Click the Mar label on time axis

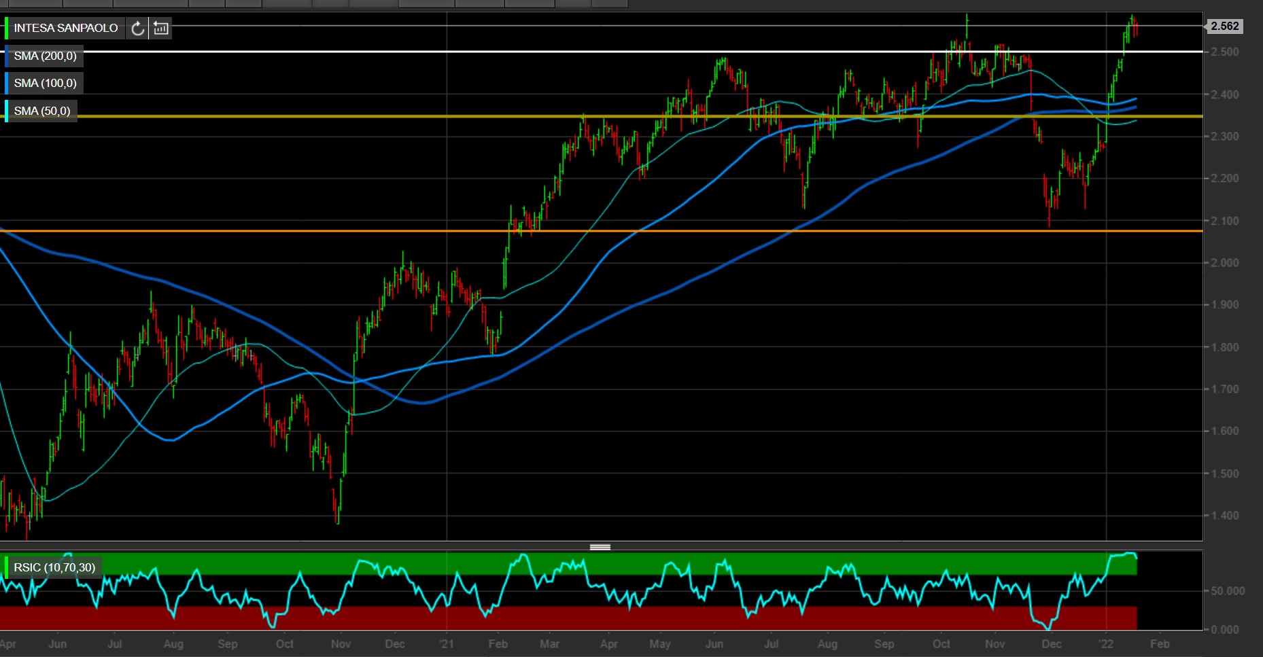(550, 643)
